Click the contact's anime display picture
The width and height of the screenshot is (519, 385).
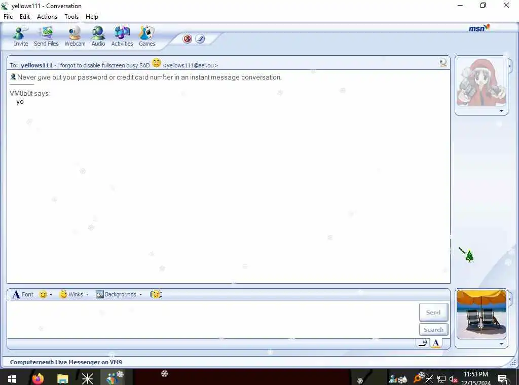481,82
